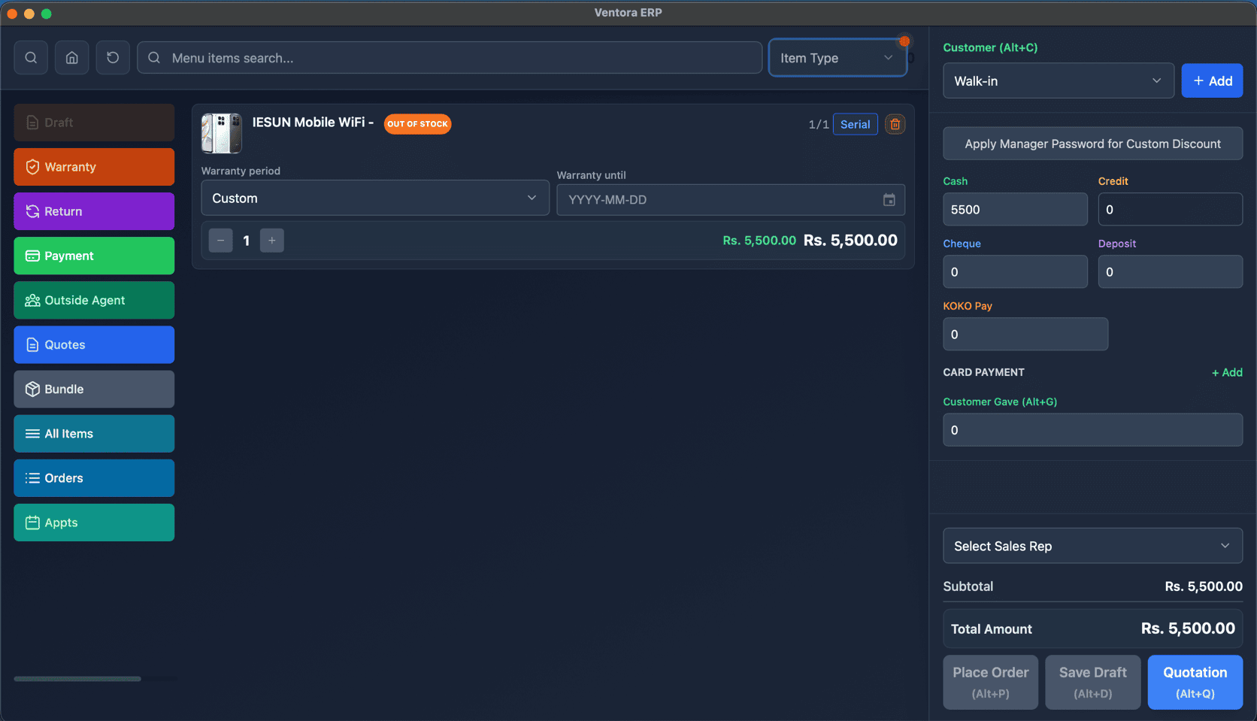This screenshot has width=1257, height=721.
Task: Click the Credit amount field
Action: (x=1170, y=209)
